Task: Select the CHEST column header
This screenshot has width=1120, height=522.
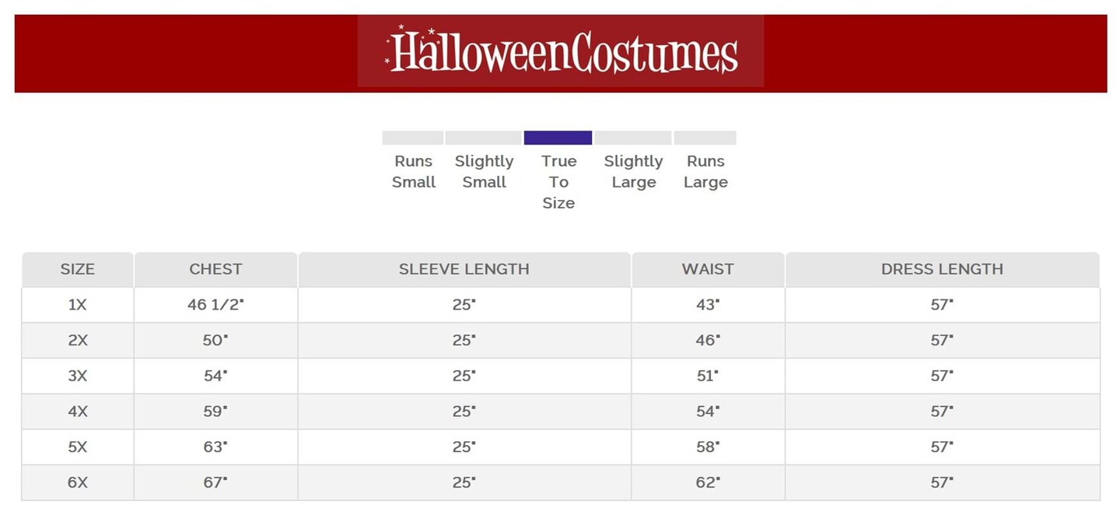Action: [x=215, y=269]
